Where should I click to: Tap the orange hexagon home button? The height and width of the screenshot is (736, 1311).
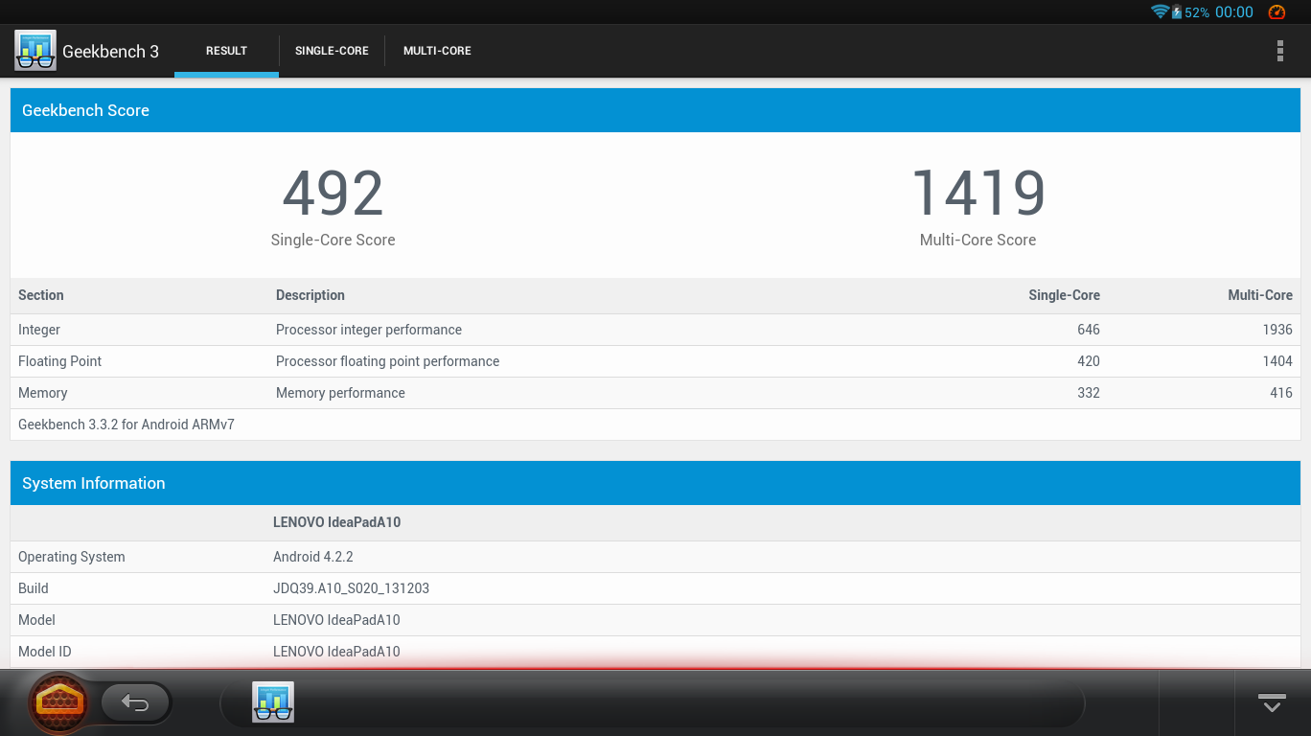tap(58, 703)
